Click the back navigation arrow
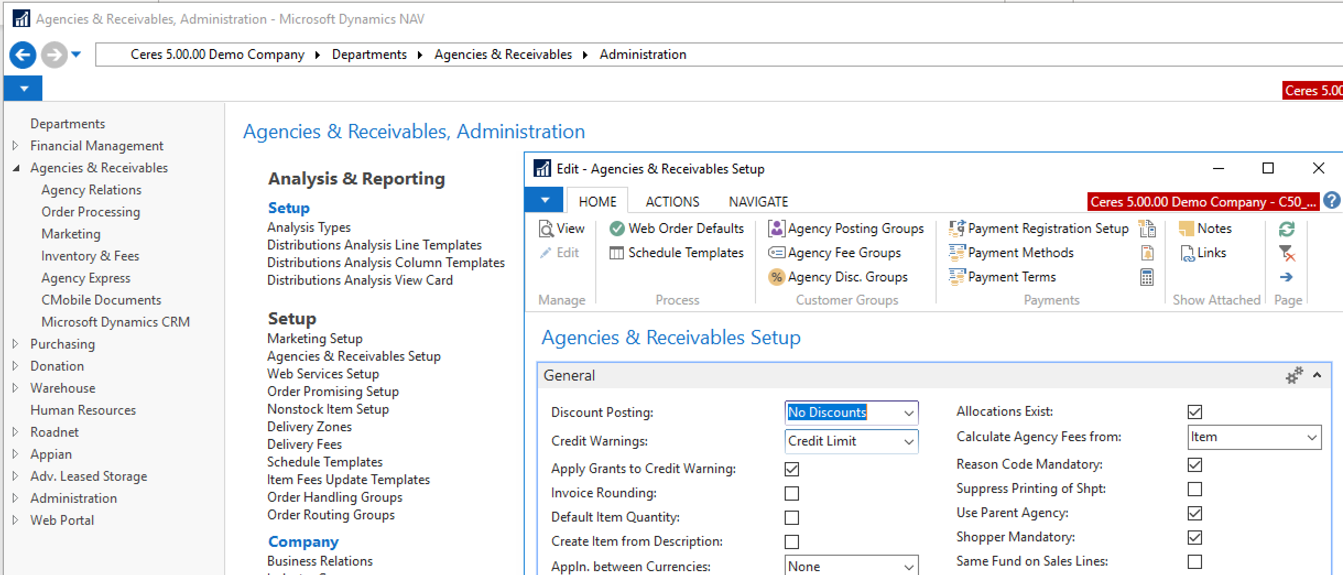 pyautogui.click(x=23, y=55)
